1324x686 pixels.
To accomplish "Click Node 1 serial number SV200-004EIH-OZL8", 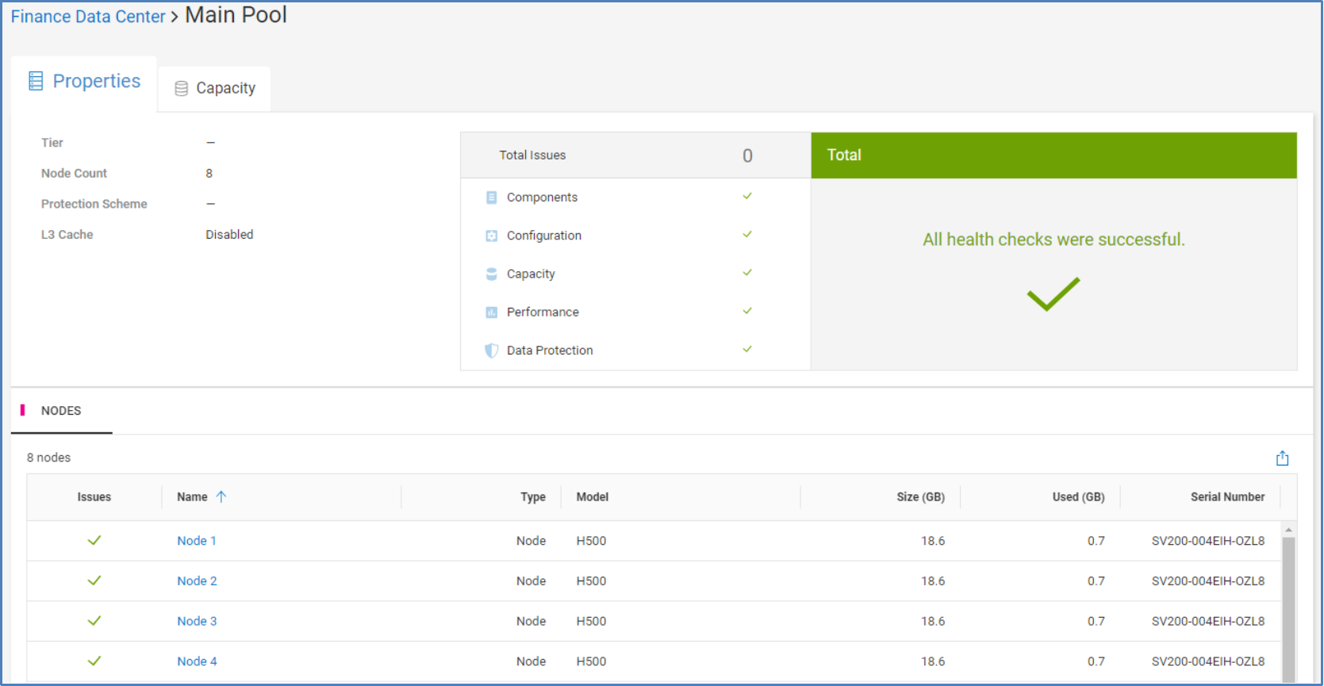I will (x=1208, y=541).
